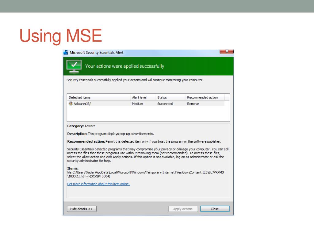Click the 'Category: Adware' line
This screenshot has height=235, width=314.
(x=81, y=126)
